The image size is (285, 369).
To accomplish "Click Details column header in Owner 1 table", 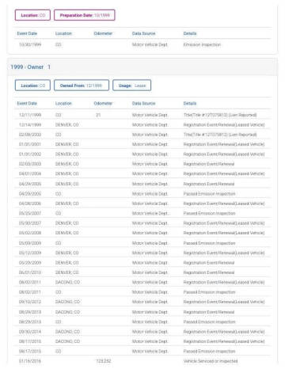I will click(x=190, y=104).
